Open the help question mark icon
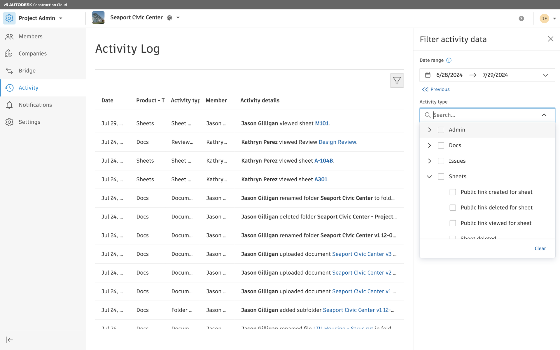 [x=522, y=18]
